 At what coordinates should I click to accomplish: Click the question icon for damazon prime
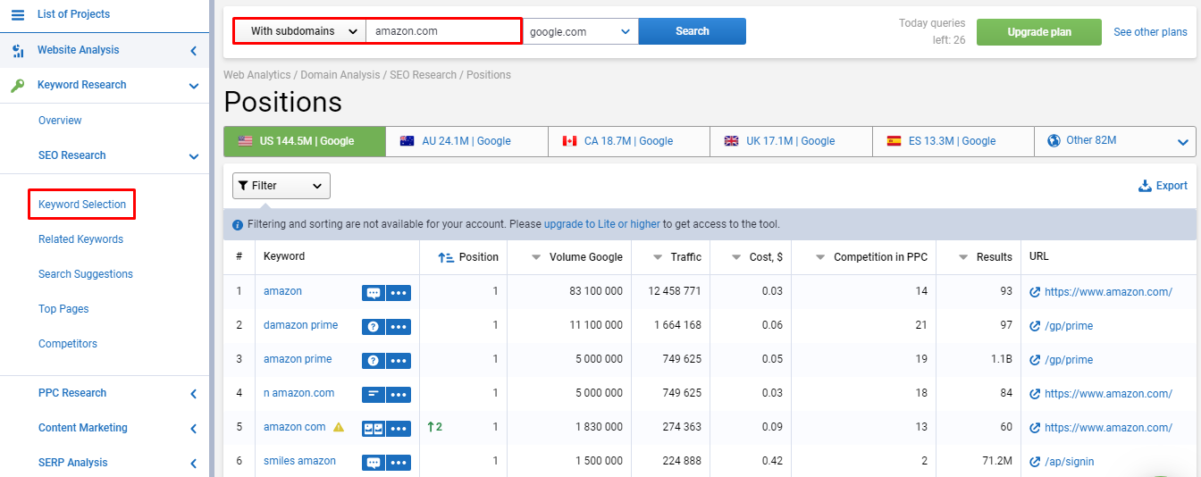click(373, 327)
